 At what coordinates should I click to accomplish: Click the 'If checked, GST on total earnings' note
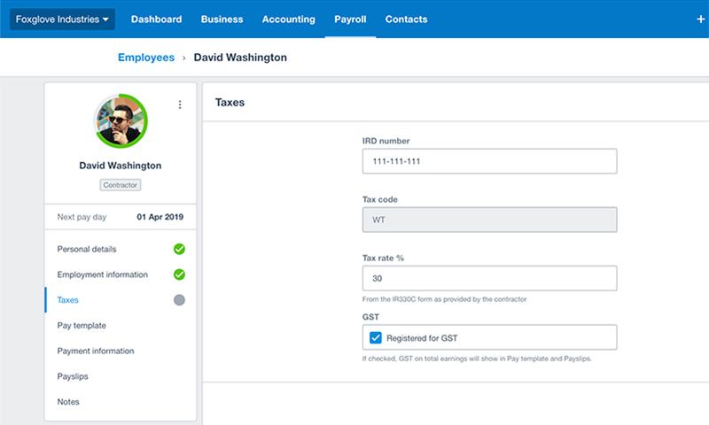(x=477, y=359)
